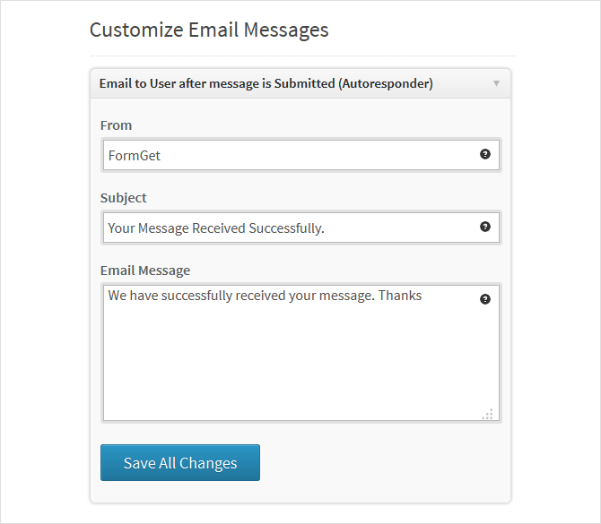Click the help icon in From field

click(x=485, y=154)
